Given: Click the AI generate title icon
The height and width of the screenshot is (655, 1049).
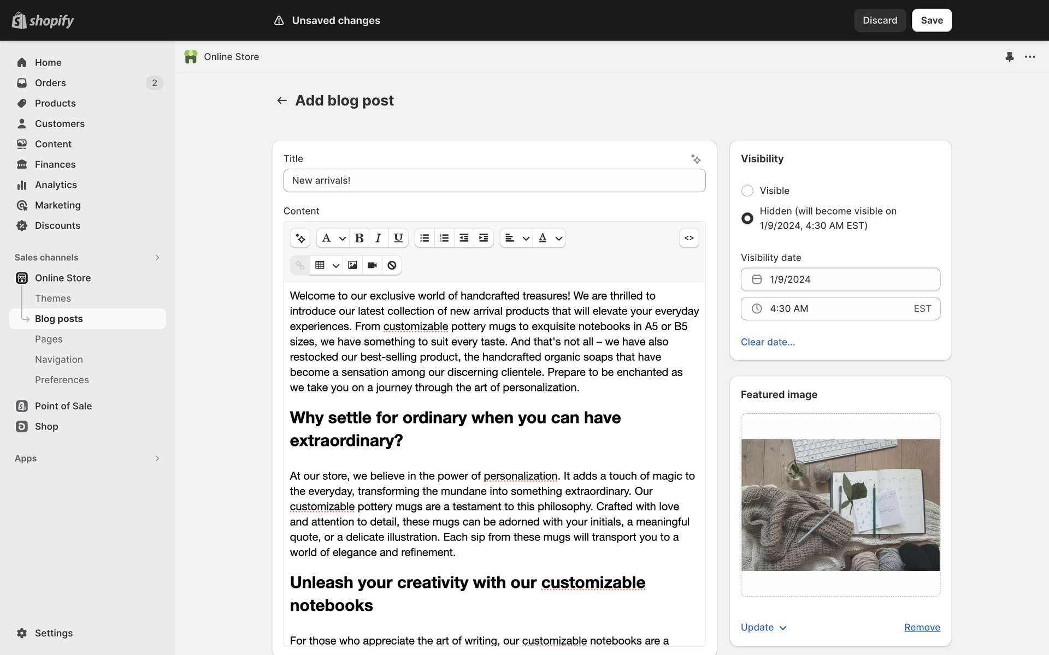Looking at the screenshot, I should pos(696,159).
